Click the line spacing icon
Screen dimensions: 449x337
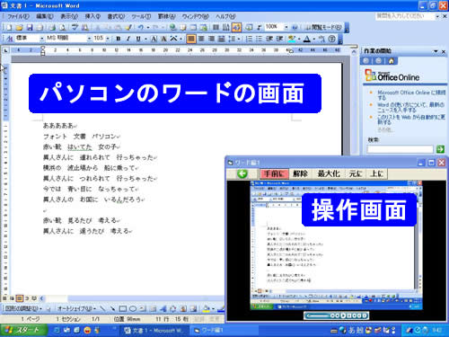coord(232,39)
